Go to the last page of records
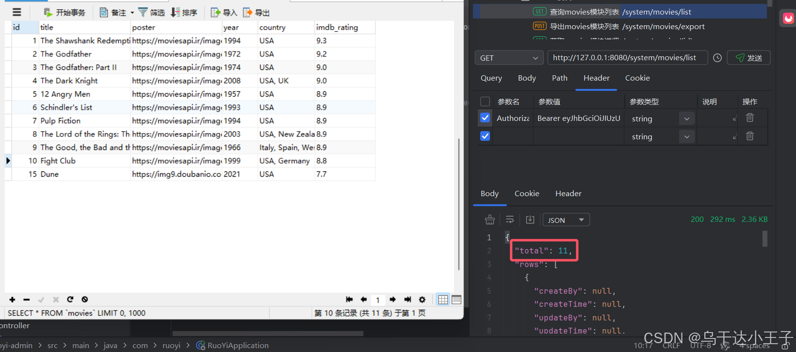The height and width of the screenshot is (352, 796). [x=407, y=300]
